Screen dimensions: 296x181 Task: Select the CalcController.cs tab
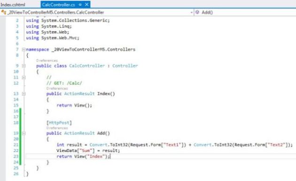point(58,5)
